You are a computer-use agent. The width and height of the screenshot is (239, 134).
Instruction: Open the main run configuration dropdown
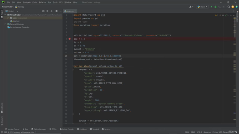tap(202, 7)
